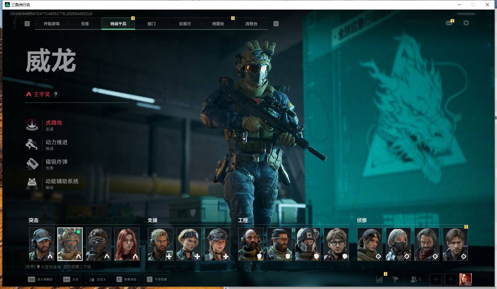Select the 虎蹲炮 skill icon
Image resolution: width=497 pixels, height=289 pixels.
[x=32, y=125]
